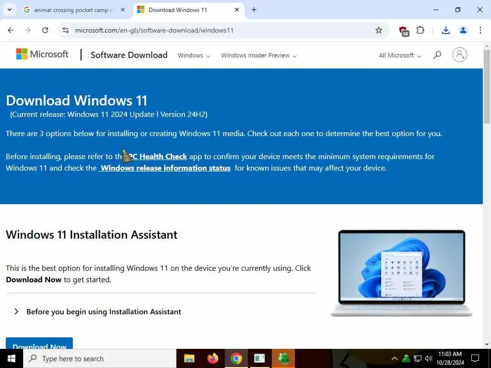
Task: Expand the Windows menu
Action: (194, 56)
